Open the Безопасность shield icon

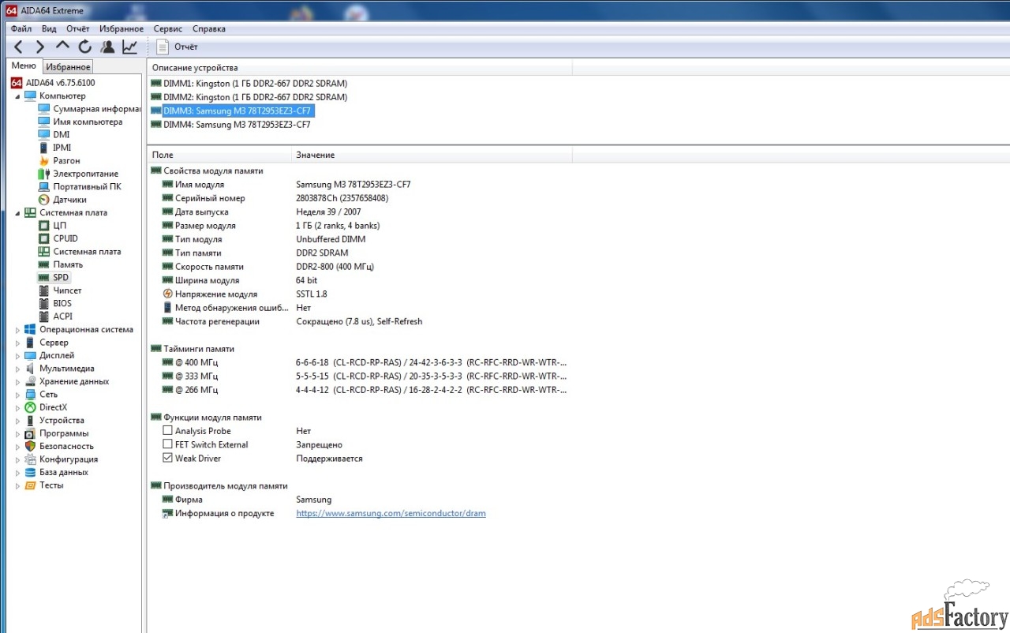pyautogui.click(x=30, y=446)
